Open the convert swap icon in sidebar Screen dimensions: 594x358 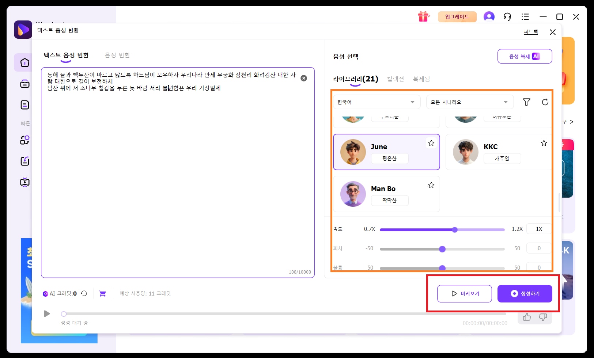tap(25, 140)
